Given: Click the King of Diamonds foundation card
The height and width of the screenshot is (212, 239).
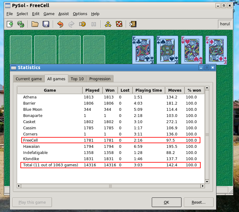Looking at the screenshot, I should [x=216, y=50].
